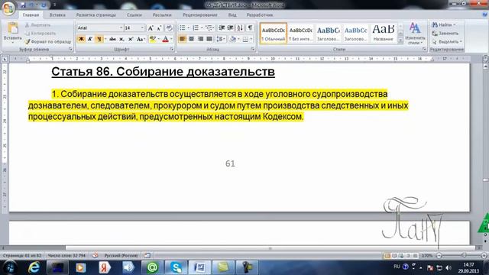Screen dimensions: 489x275
Task: Click the Borders icon
Action: (x=246, y=39)
